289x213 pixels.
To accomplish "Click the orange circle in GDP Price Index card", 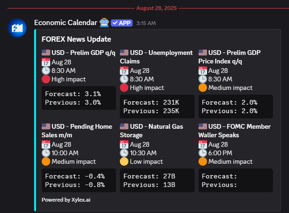I will [203, 88].
